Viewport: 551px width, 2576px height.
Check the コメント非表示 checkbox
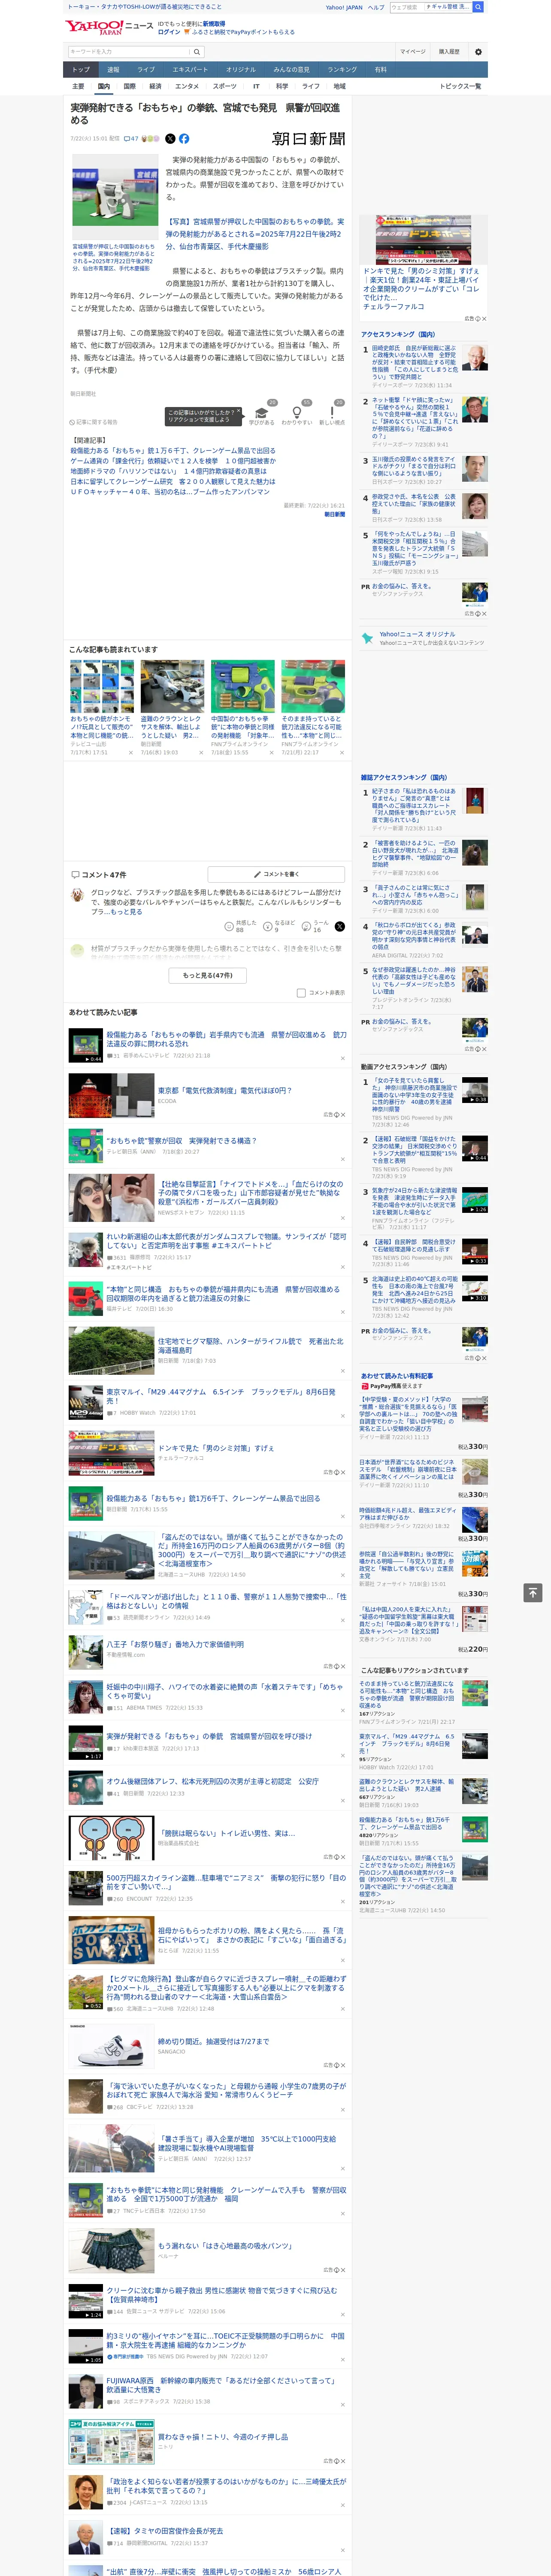[x=301, y=993]
